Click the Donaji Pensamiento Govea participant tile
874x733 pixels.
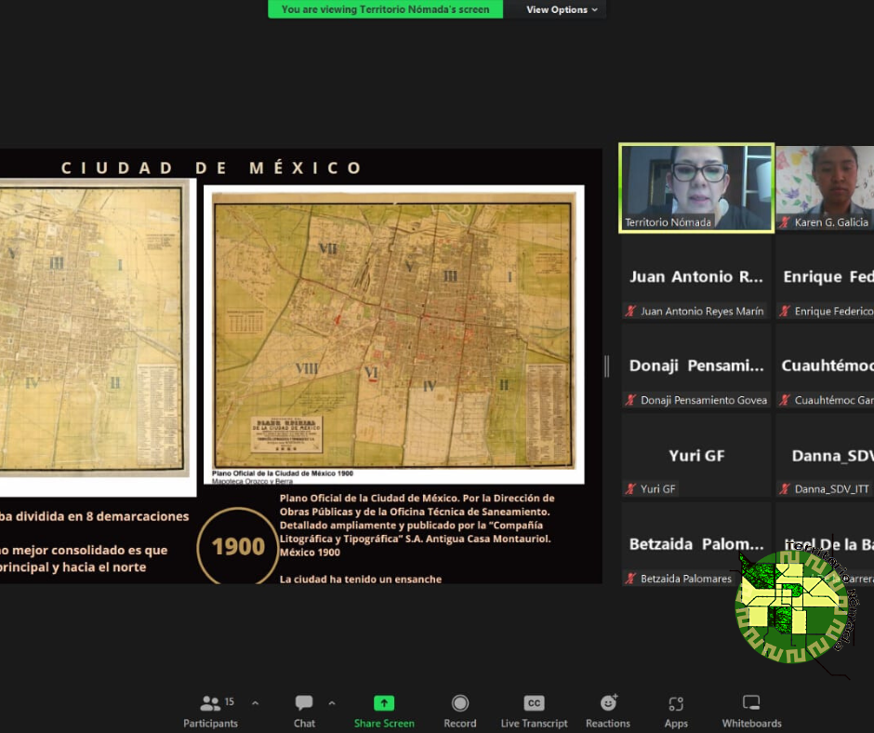(695, 366)
